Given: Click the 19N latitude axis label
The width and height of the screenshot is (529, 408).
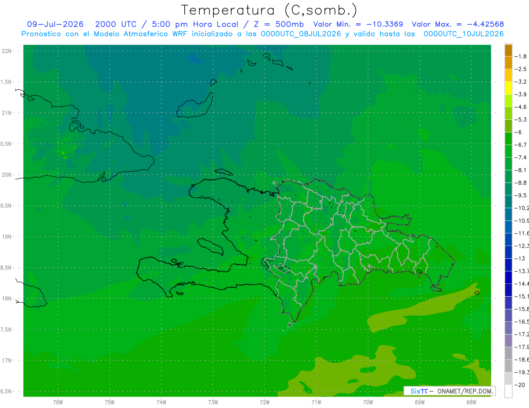Looking at the screenshot, I should [7, 237].
